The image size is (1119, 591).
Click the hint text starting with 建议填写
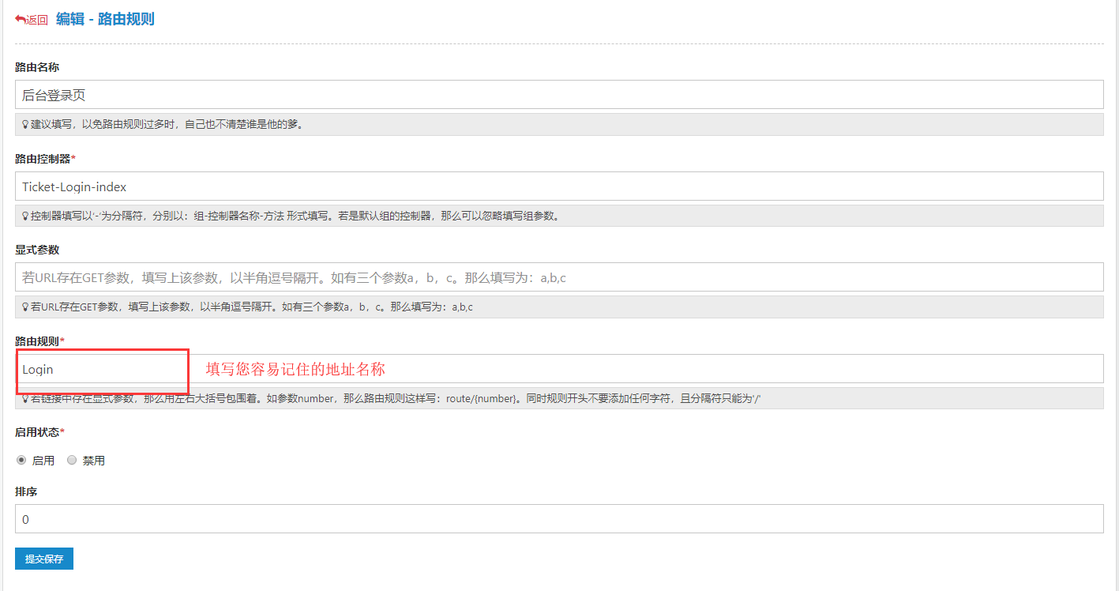(x=167, y=125)
